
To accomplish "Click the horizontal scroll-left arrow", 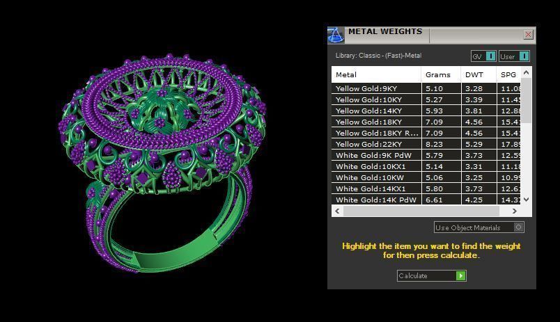I will (337, 211).
